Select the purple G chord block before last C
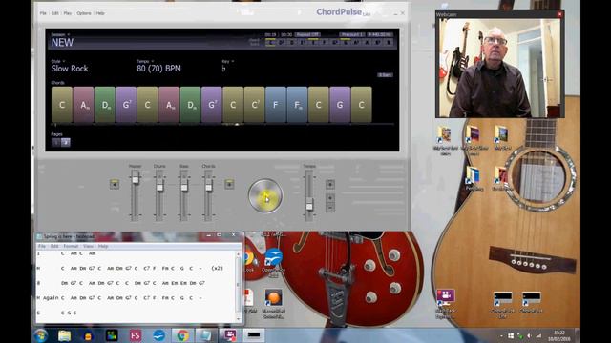611x343 pixels. (x=340, y=105)
